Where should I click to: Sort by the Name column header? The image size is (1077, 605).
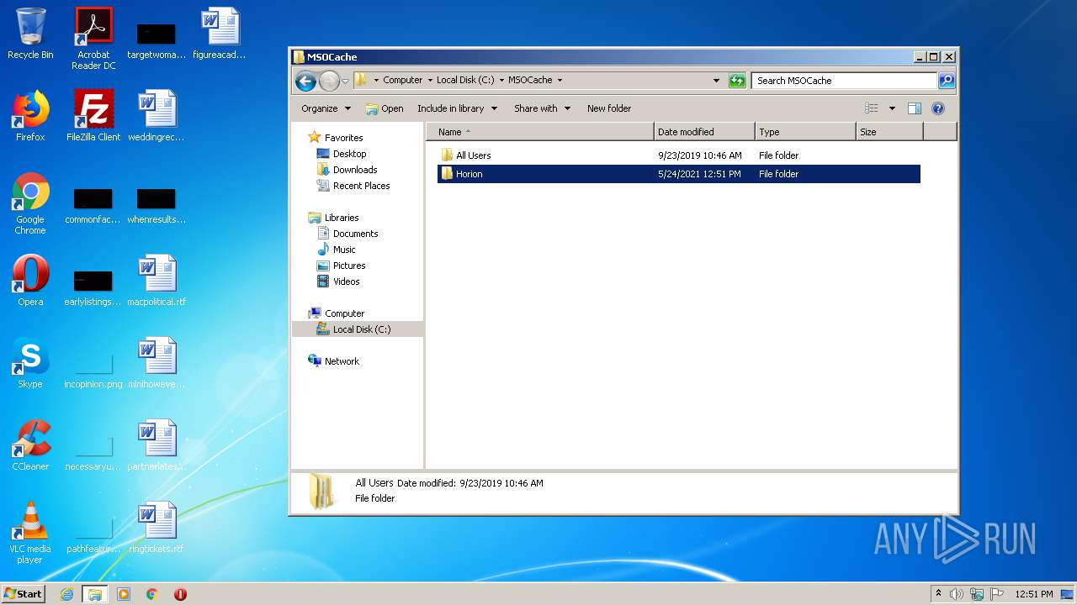540,132
